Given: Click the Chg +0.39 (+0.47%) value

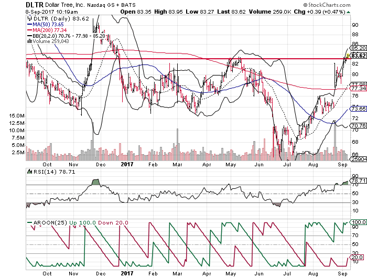Looking at the screenshot, I should [x=319, y=12].
